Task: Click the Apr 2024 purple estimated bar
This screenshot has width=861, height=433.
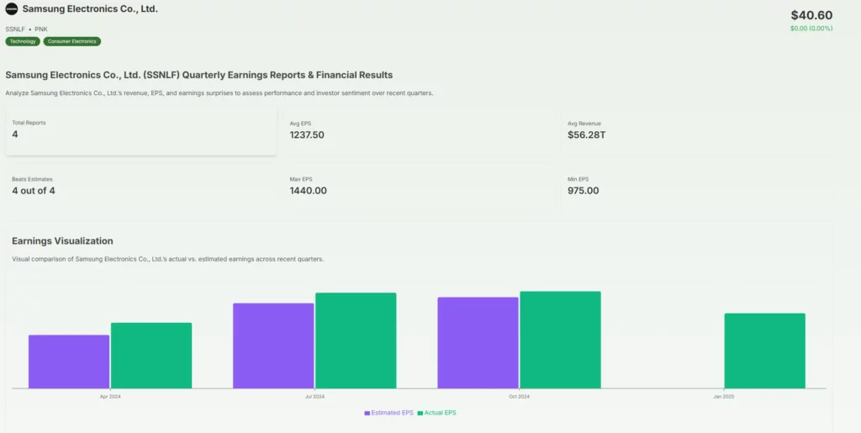Action: coord(69,362)
